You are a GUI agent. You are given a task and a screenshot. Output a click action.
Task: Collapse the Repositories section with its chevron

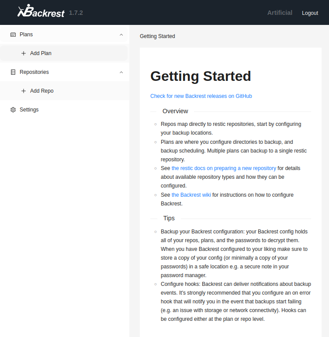click(x=121, y=72)
